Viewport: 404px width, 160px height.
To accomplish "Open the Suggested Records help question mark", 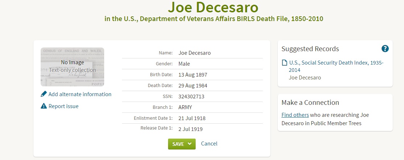I will (385, 49).
